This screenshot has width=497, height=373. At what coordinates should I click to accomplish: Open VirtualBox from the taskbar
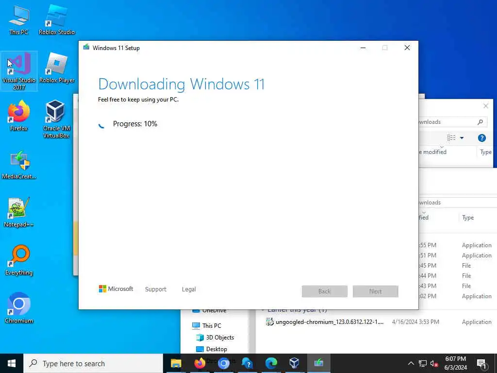click(x=295, y=363)
